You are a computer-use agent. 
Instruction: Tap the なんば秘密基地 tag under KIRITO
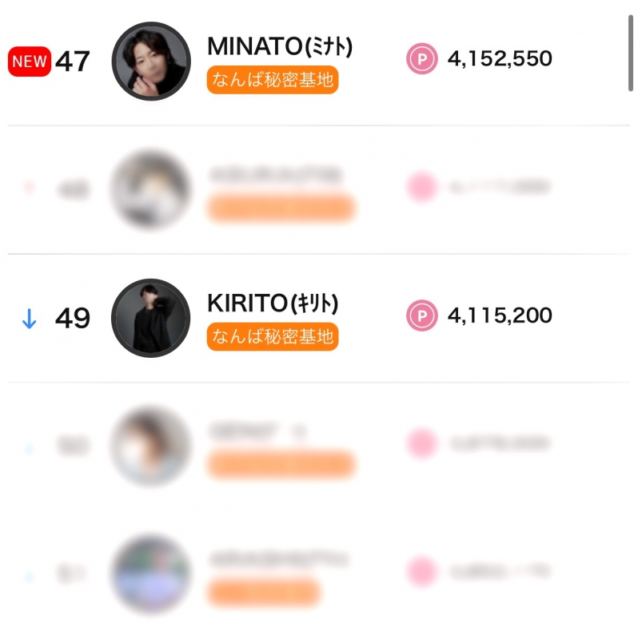tap(273, 336)
